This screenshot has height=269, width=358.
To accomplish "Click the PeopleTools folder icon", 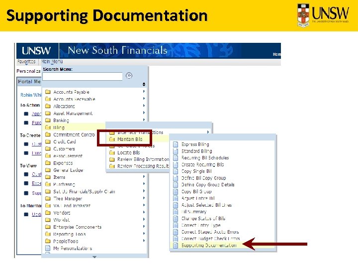I will click(48, 241).
